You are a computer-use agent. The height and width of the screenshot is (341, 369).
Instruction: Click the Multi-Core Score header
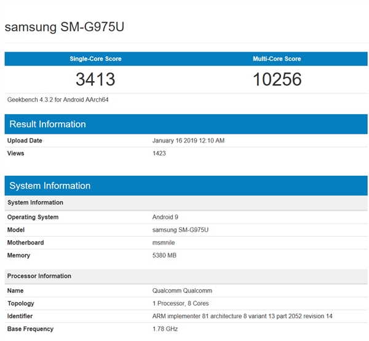point(277,59)
